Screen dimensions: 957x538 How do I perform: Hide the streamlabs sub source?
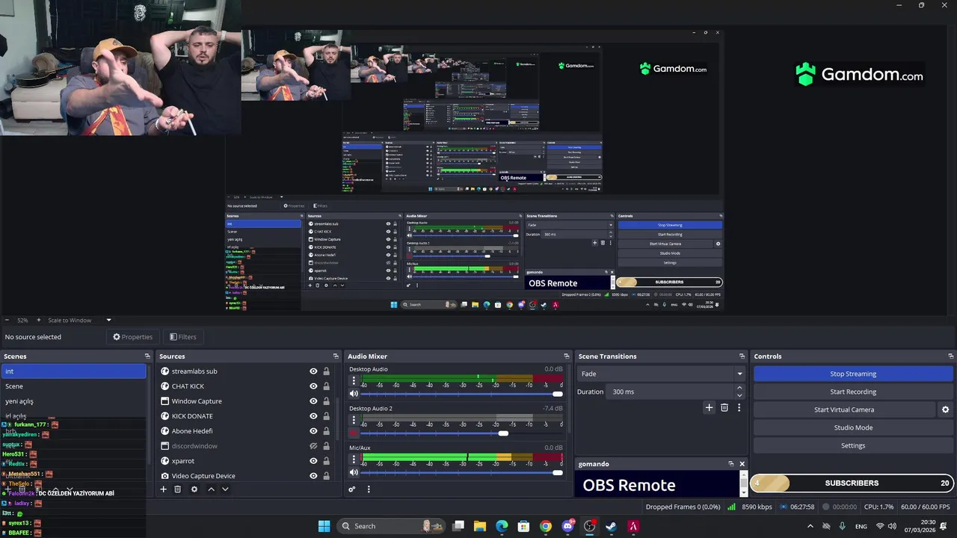[x=313, y=371]
